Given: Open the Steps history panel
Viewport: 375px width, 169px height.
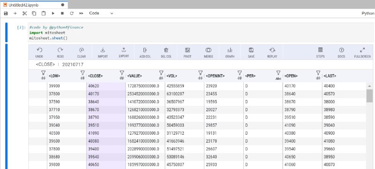Looking at the screenshot, I should coord(320,53).
